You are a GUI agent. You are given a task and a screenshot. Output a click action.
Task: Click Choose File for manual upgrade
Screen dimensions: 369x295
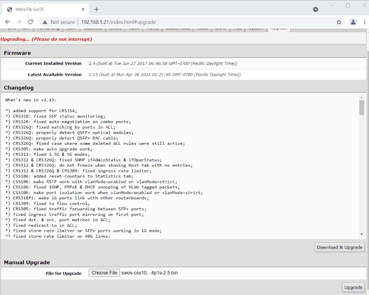pos(104,273)
